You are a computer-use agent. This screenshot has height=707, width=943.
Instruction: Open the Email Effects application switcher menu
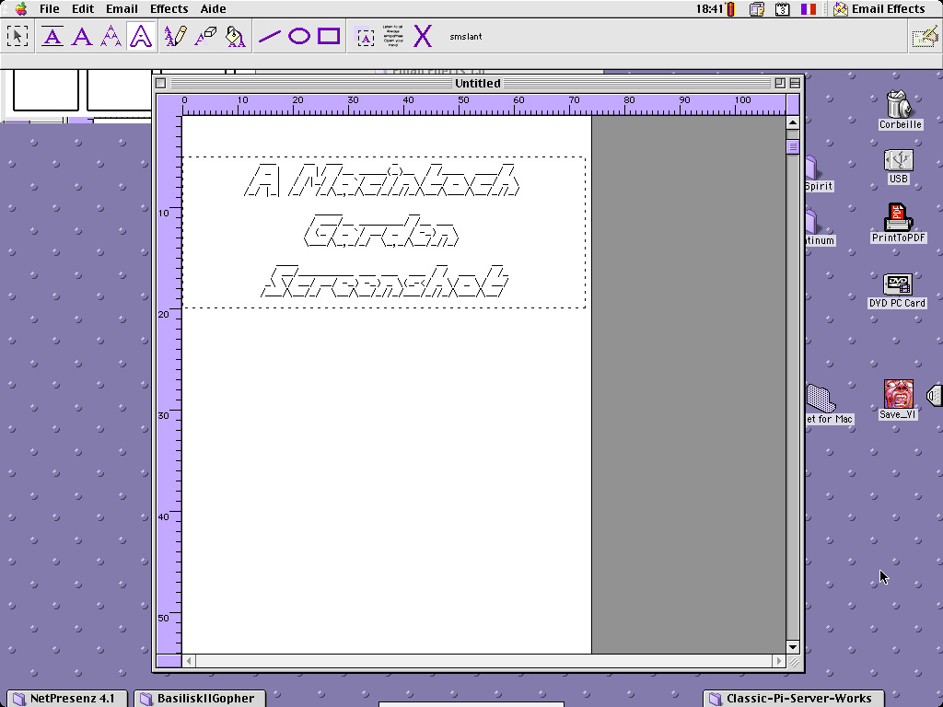(879, 9)
